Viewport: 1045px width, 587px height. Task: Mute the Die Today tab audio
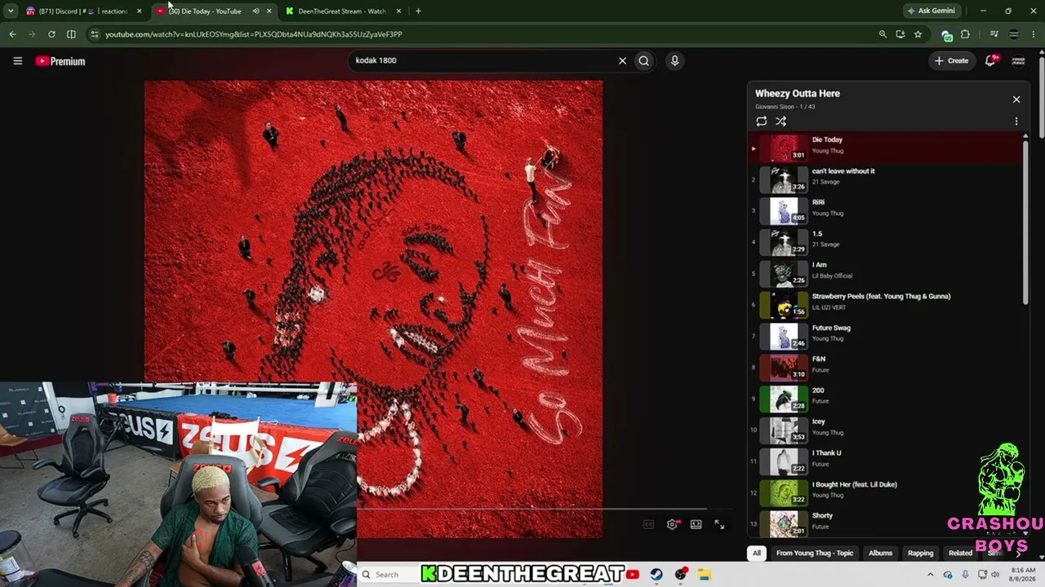click(256, 11)
